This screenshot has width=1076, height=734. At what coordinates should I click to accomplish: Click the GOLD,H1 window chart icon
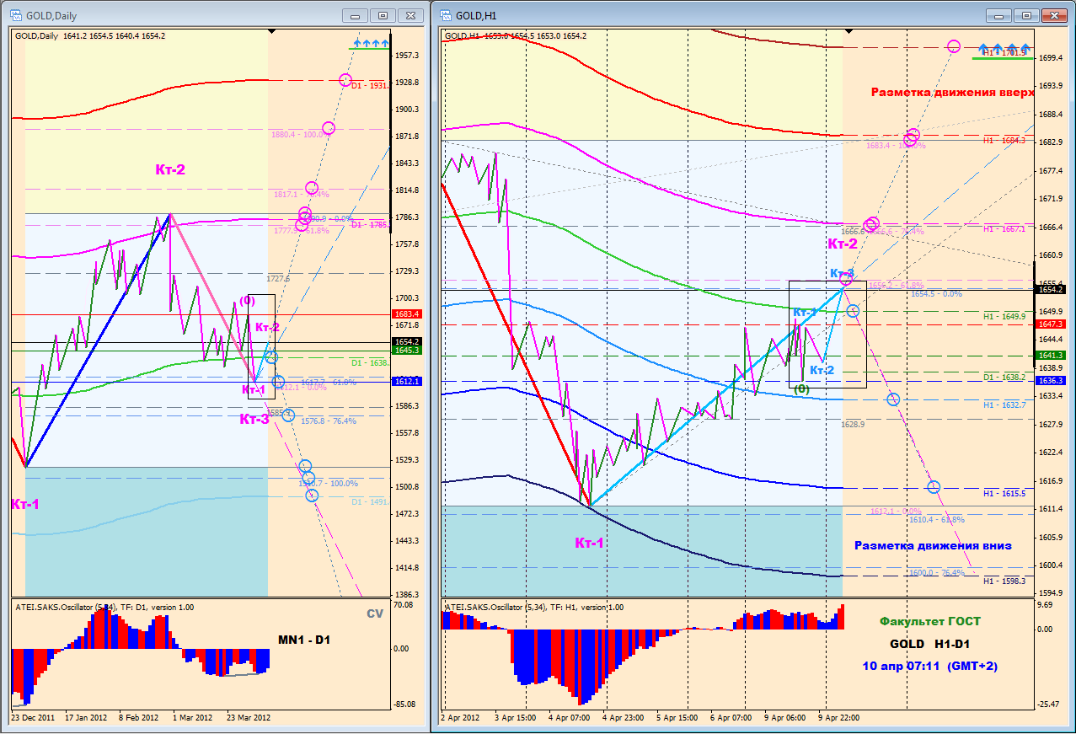[x=445, y=15]
